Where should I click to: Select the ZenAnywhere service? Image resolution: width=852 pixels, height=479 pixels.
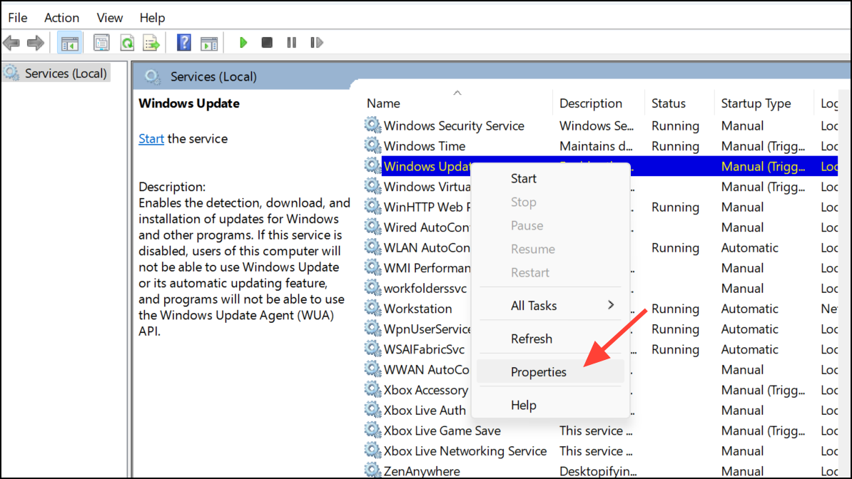pos(422,470)
